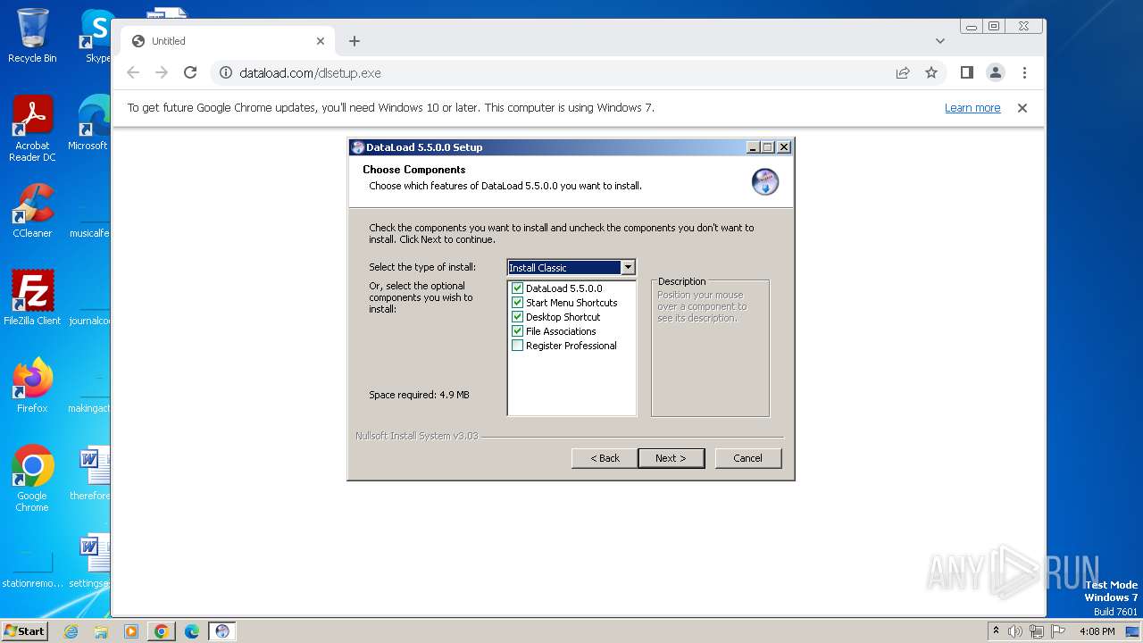Click the 'Space required: 4.9 MB' text
This screenshot has height=643, width=1143.
pyautogui.click(x=419, y=395)
